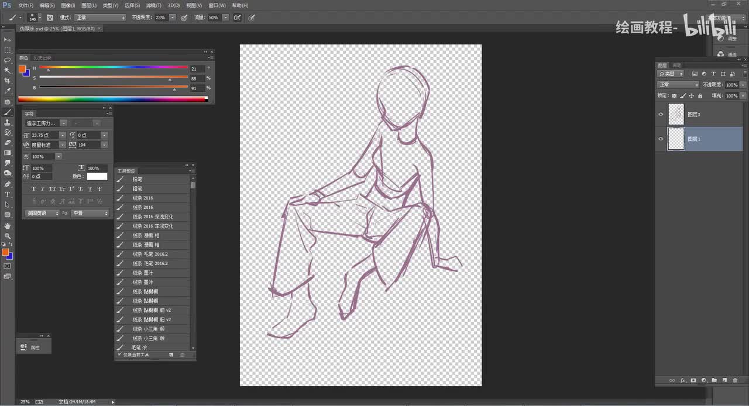This screenshot has width=749, height=406.
Task: Select the Horizontal Type tool
Action: (8, 194)
